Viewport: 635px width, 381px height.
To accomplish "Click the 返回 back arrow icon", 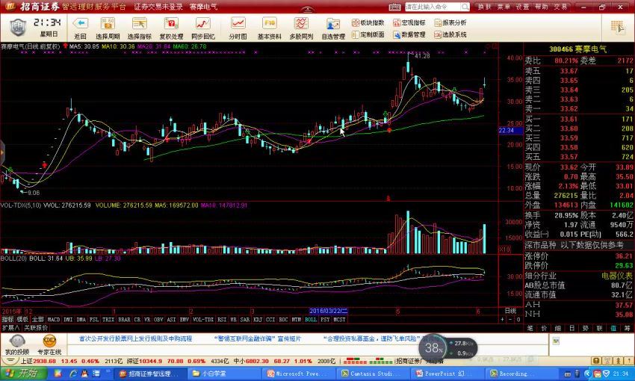I will (81, 23).
